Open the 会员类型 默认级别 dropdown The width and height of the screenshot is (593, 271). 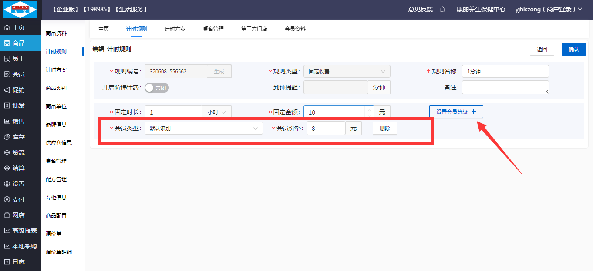tap(204, 128)
